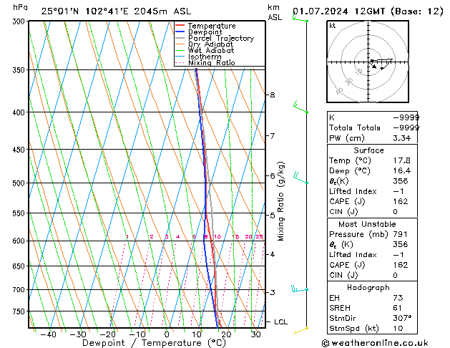
Task: Click the 0 temperature axis label
Action: 167,334
